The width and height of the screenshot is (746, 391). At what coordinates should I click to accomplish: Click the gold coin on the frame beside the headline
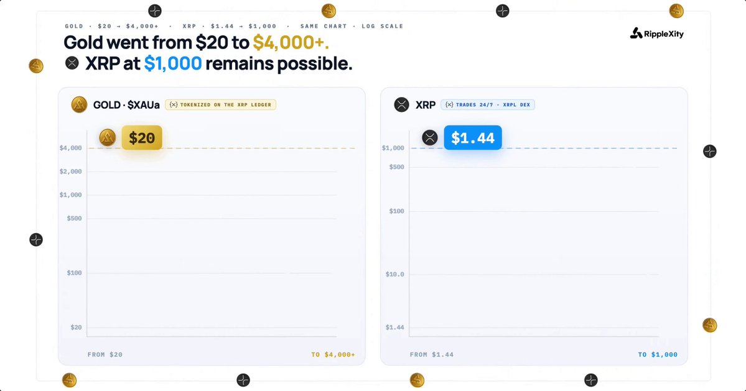click(x=36, y=65)
